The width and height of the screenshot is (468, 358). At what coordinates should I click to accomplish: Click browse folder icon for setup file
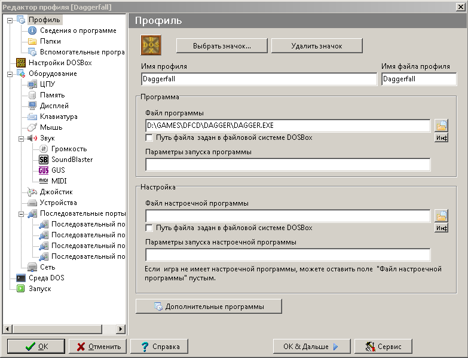pos(441,216)
